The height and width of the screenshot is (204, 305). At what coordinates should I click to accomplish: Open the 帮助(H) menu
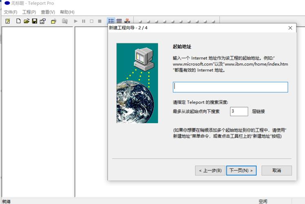pos(67,12)
